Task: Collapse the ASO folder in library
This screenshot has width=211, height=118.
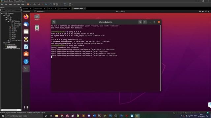Action: 4,15
